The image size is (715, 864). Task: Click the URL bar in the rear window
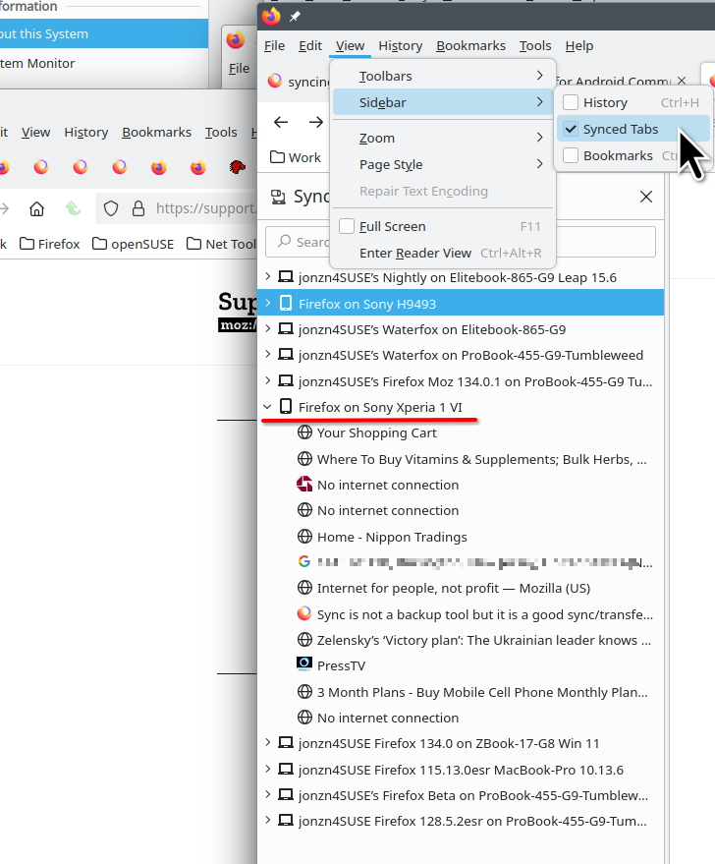pos(176,208)
